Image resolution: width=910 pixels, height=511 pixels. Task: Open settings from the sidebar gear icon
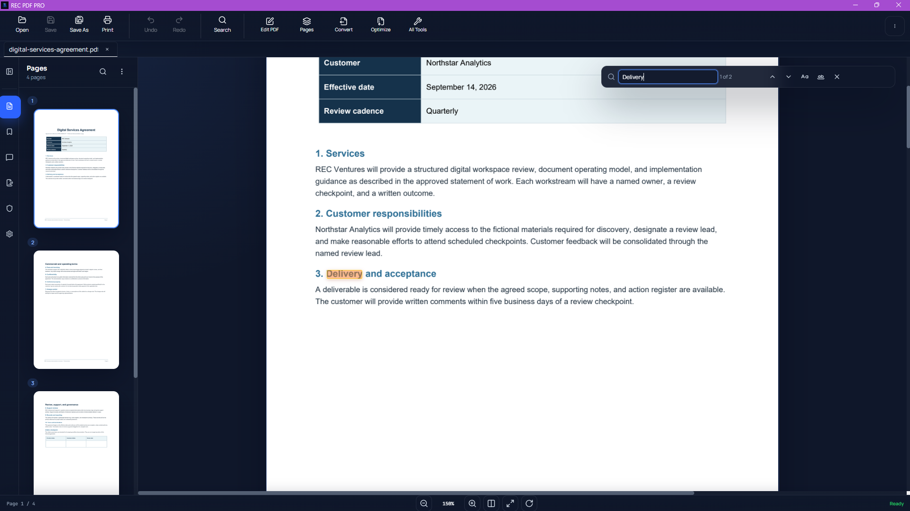pyautogui.click(x=9, y=234)
